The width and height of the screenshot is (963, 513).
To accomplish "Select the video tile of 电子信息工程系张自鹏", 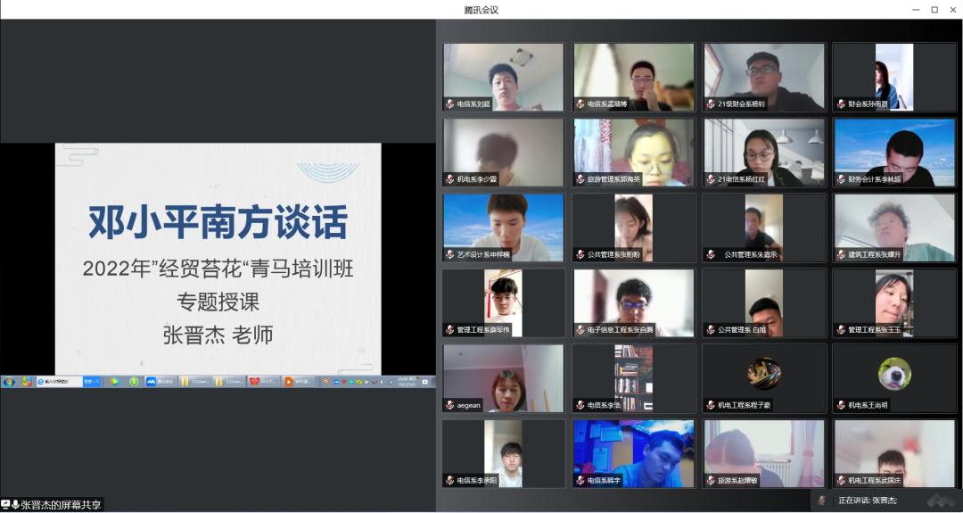I will (634, 302).
